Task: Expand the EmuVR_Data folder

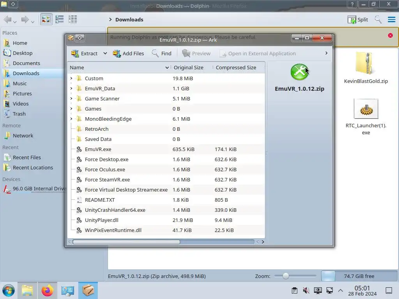Action: (72, 88)
